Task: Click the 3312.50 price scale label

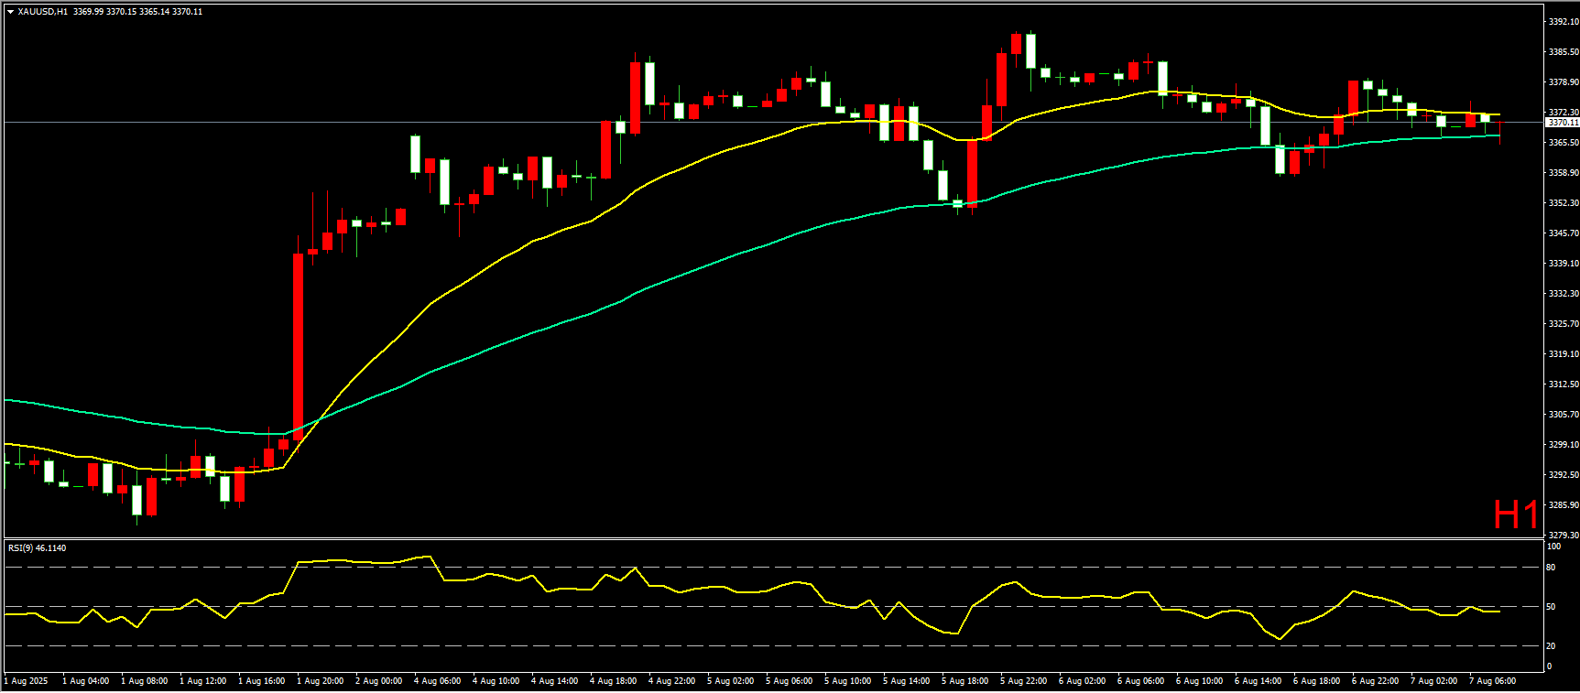Action: [x=1564, y=384]
